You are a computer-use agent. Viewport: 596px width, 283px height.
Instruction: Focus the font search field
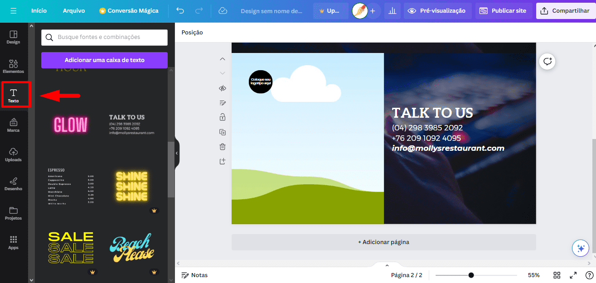click(x=104, y=37)
